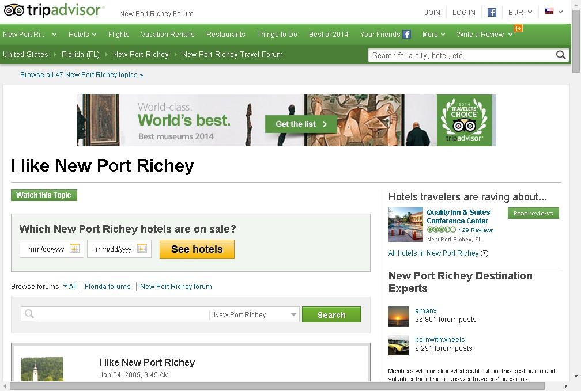581x391 pixels.
Task: Click New Port Richey Travel Forum breadcrumb
Action: point(232,55)
